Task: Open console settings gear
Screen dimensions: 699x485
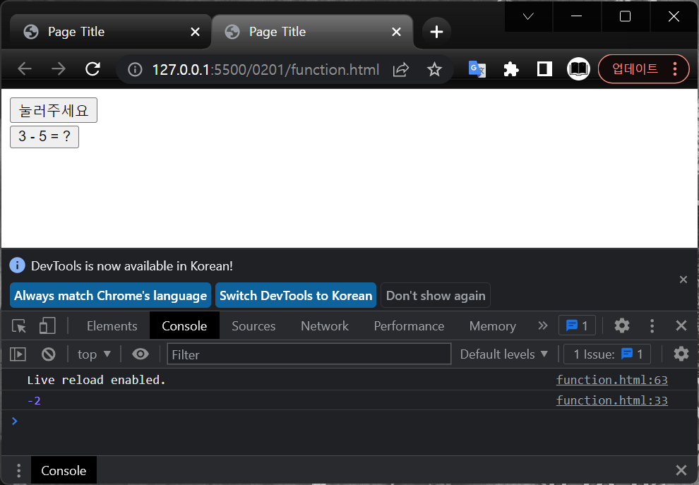Action: (x=681, y=354)
